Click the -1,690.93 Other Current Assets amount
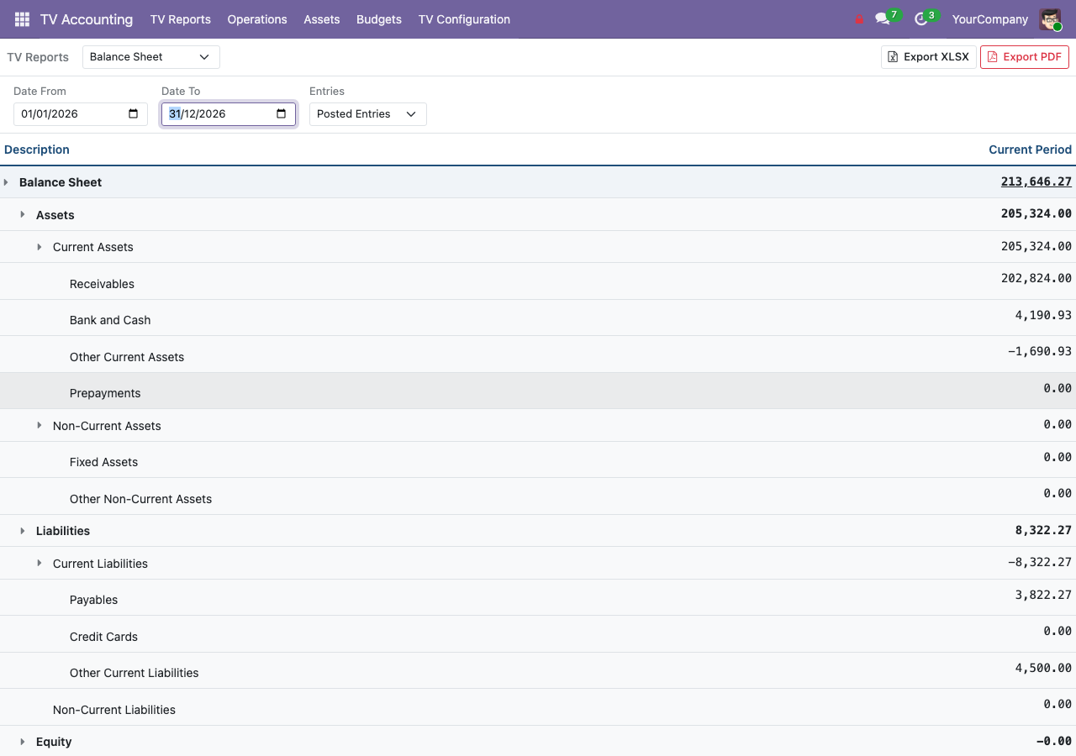Screen dimensions: 1076x756 (1040, 351)
